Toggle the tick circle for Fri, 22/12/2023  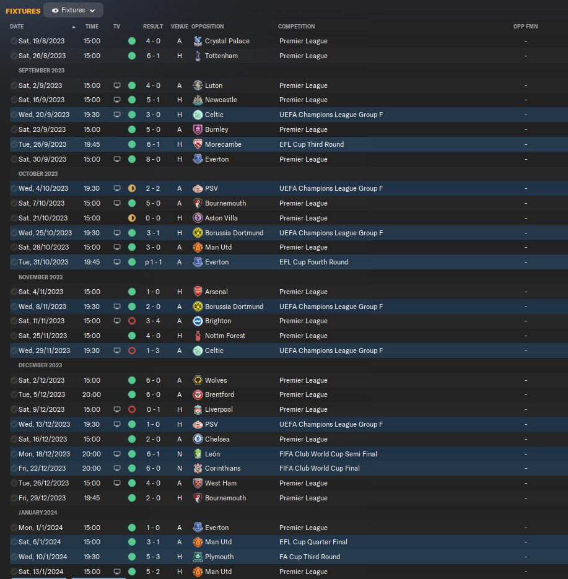pyautogui.click(x=14, y=468)
